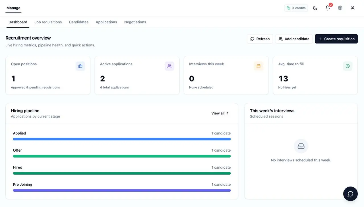The height and width of the screenshot is (207, 364).
Task: Click 'None scheduled' text
Action: pyautogui.click(x=201, y=87)
